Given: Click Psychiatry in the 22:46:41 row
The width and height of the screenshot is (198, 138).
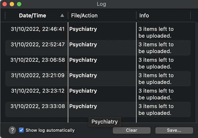Looking at the screenshot, I should coord(83,29).
